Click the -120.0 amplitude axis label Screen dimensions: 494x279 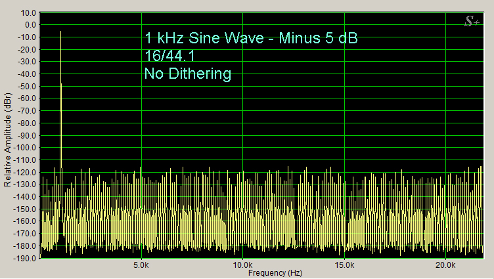[24, 173]
